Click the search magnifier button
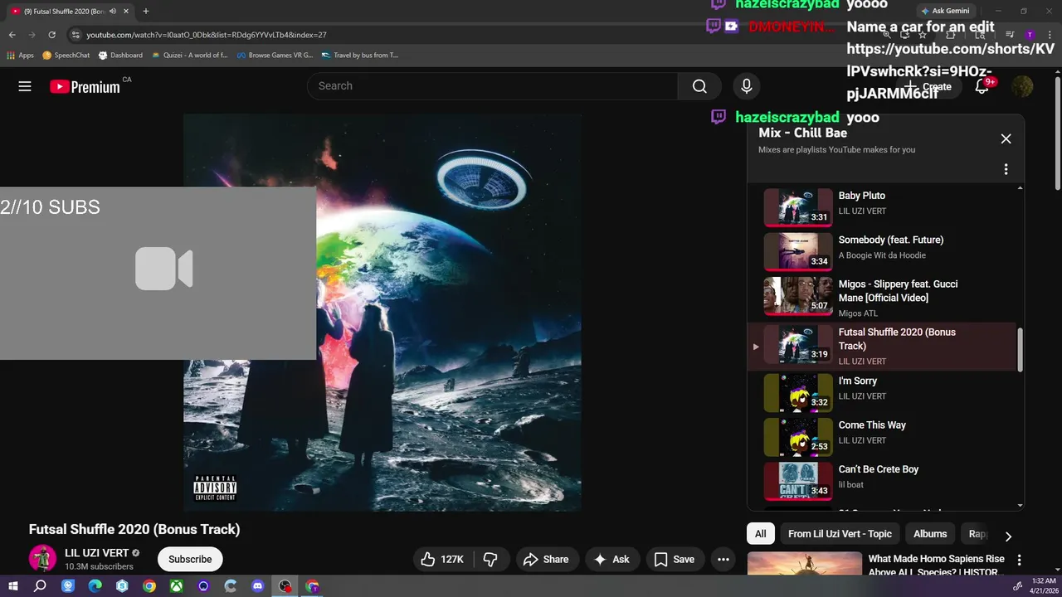The image size is (1062, 597). [x=699, y=86]
